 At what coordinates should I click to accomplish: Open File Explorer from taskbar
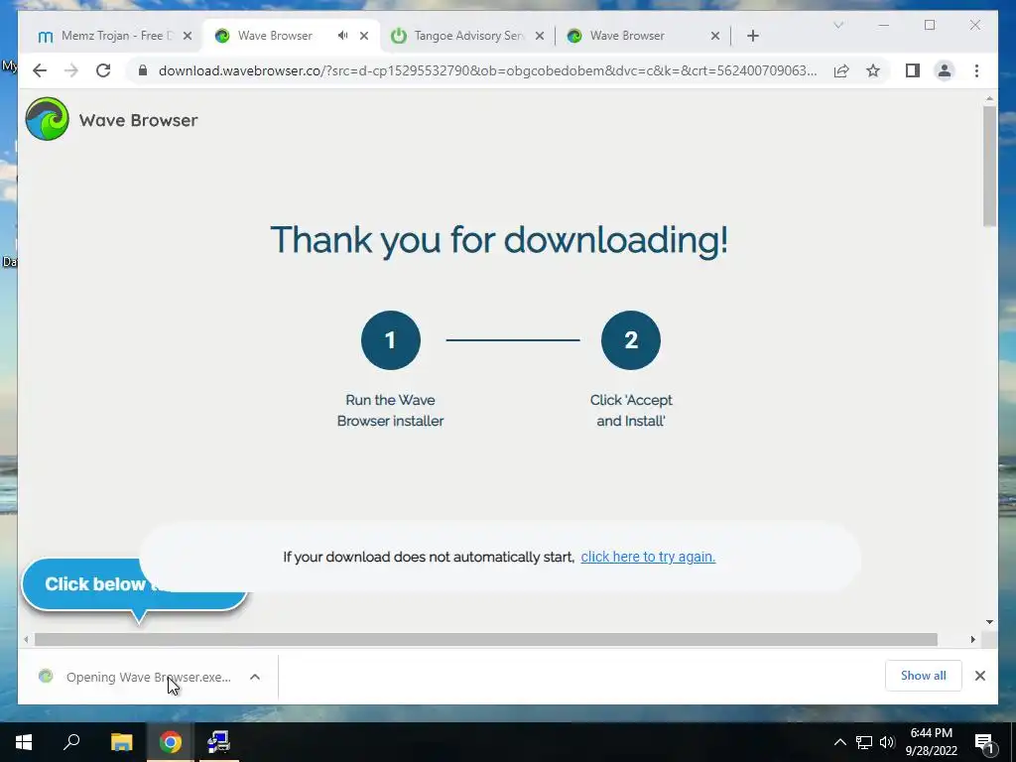(121, 742)
